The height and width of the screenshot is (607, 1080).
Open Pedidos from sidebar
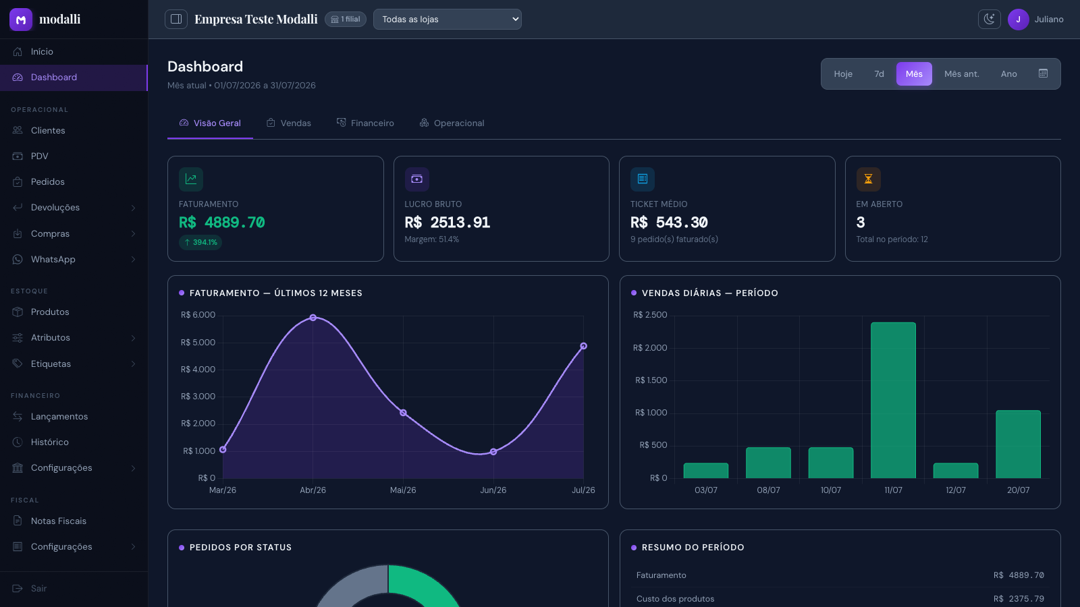click(x=74, y=181)
